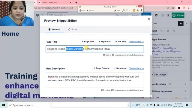Activate the recorder Draw pencil tool
The width and height of the screenshot is (192, 108).
[117, 10]
